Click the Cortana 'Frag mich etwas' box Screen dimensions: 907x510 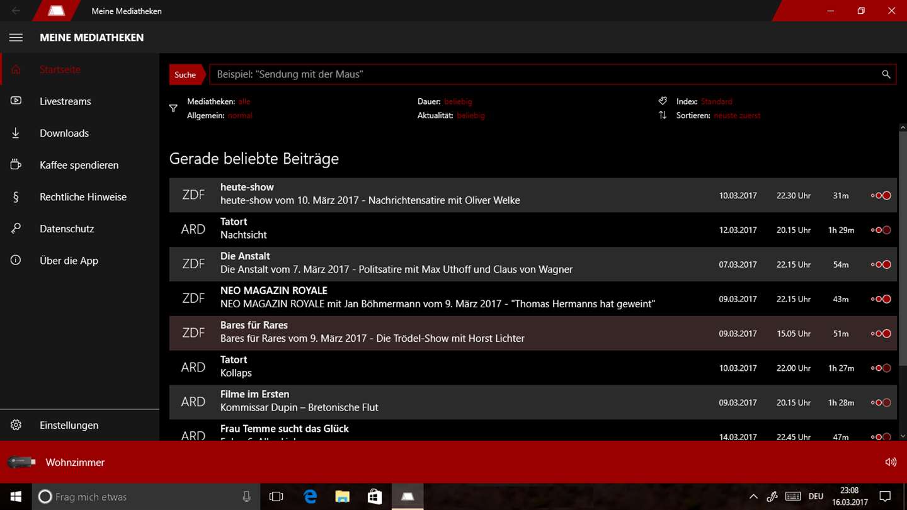click(146, 497)
